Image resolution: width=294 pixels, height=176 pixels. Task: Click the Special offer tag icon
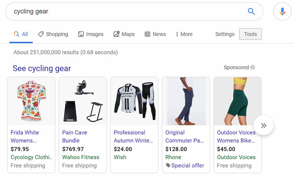[168, 165]
